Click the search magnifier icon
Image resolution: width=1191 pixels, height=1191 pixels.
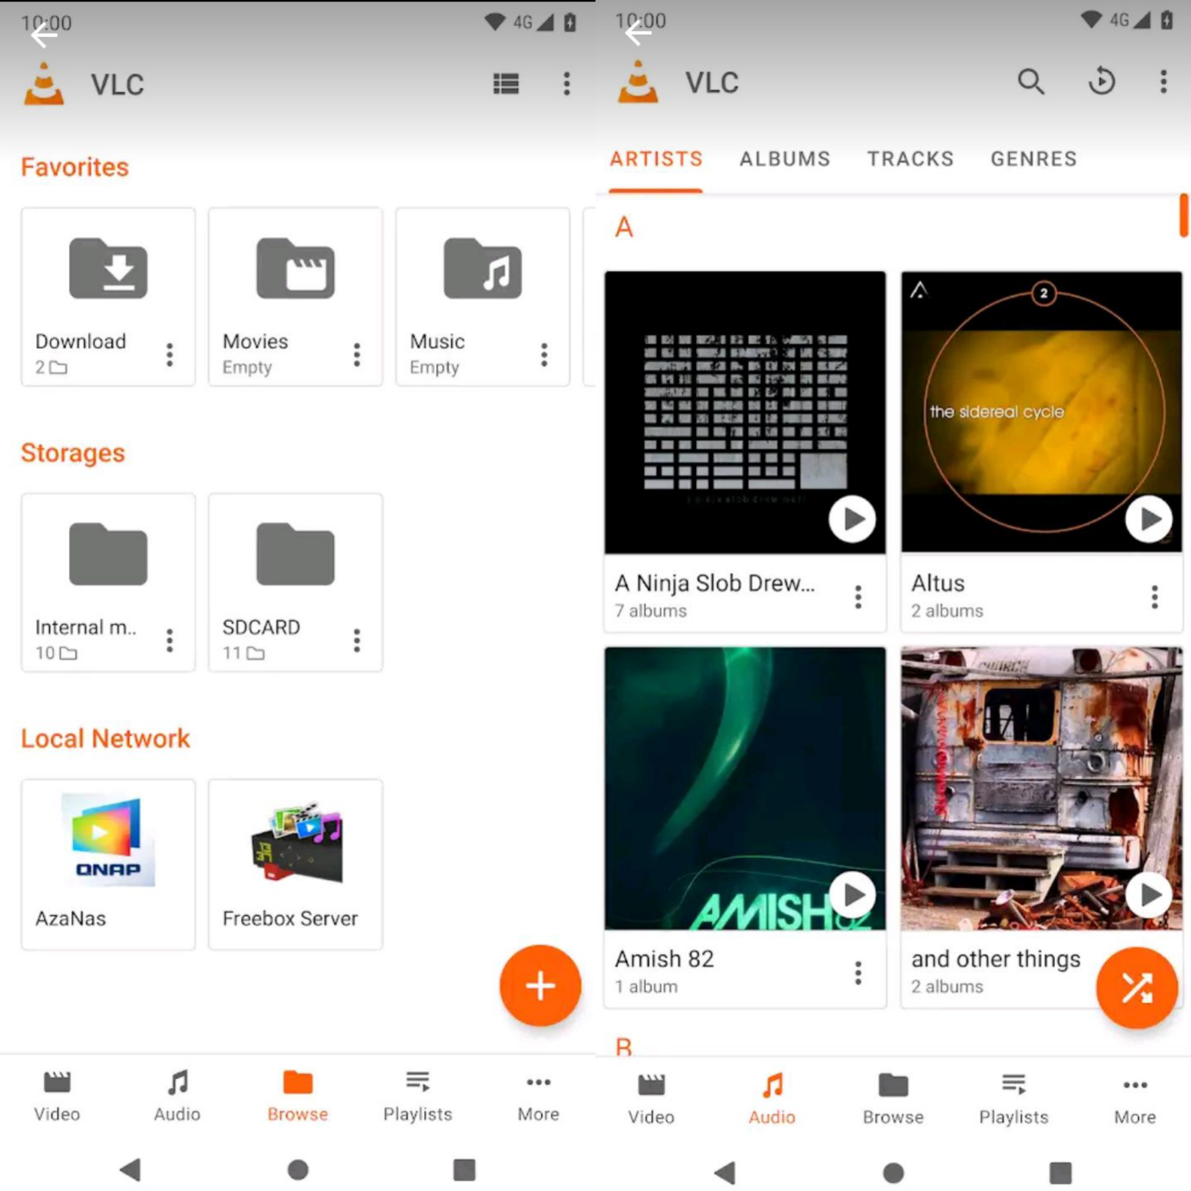[x=1030, y=81]
